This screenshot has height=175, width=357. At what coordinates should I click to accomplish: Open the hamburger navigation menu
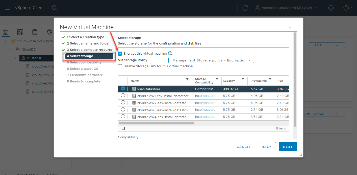tap(8, 8)
